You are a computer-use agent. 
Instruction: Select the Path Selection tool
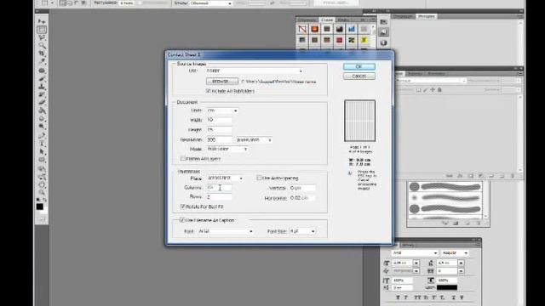[42, 151]
